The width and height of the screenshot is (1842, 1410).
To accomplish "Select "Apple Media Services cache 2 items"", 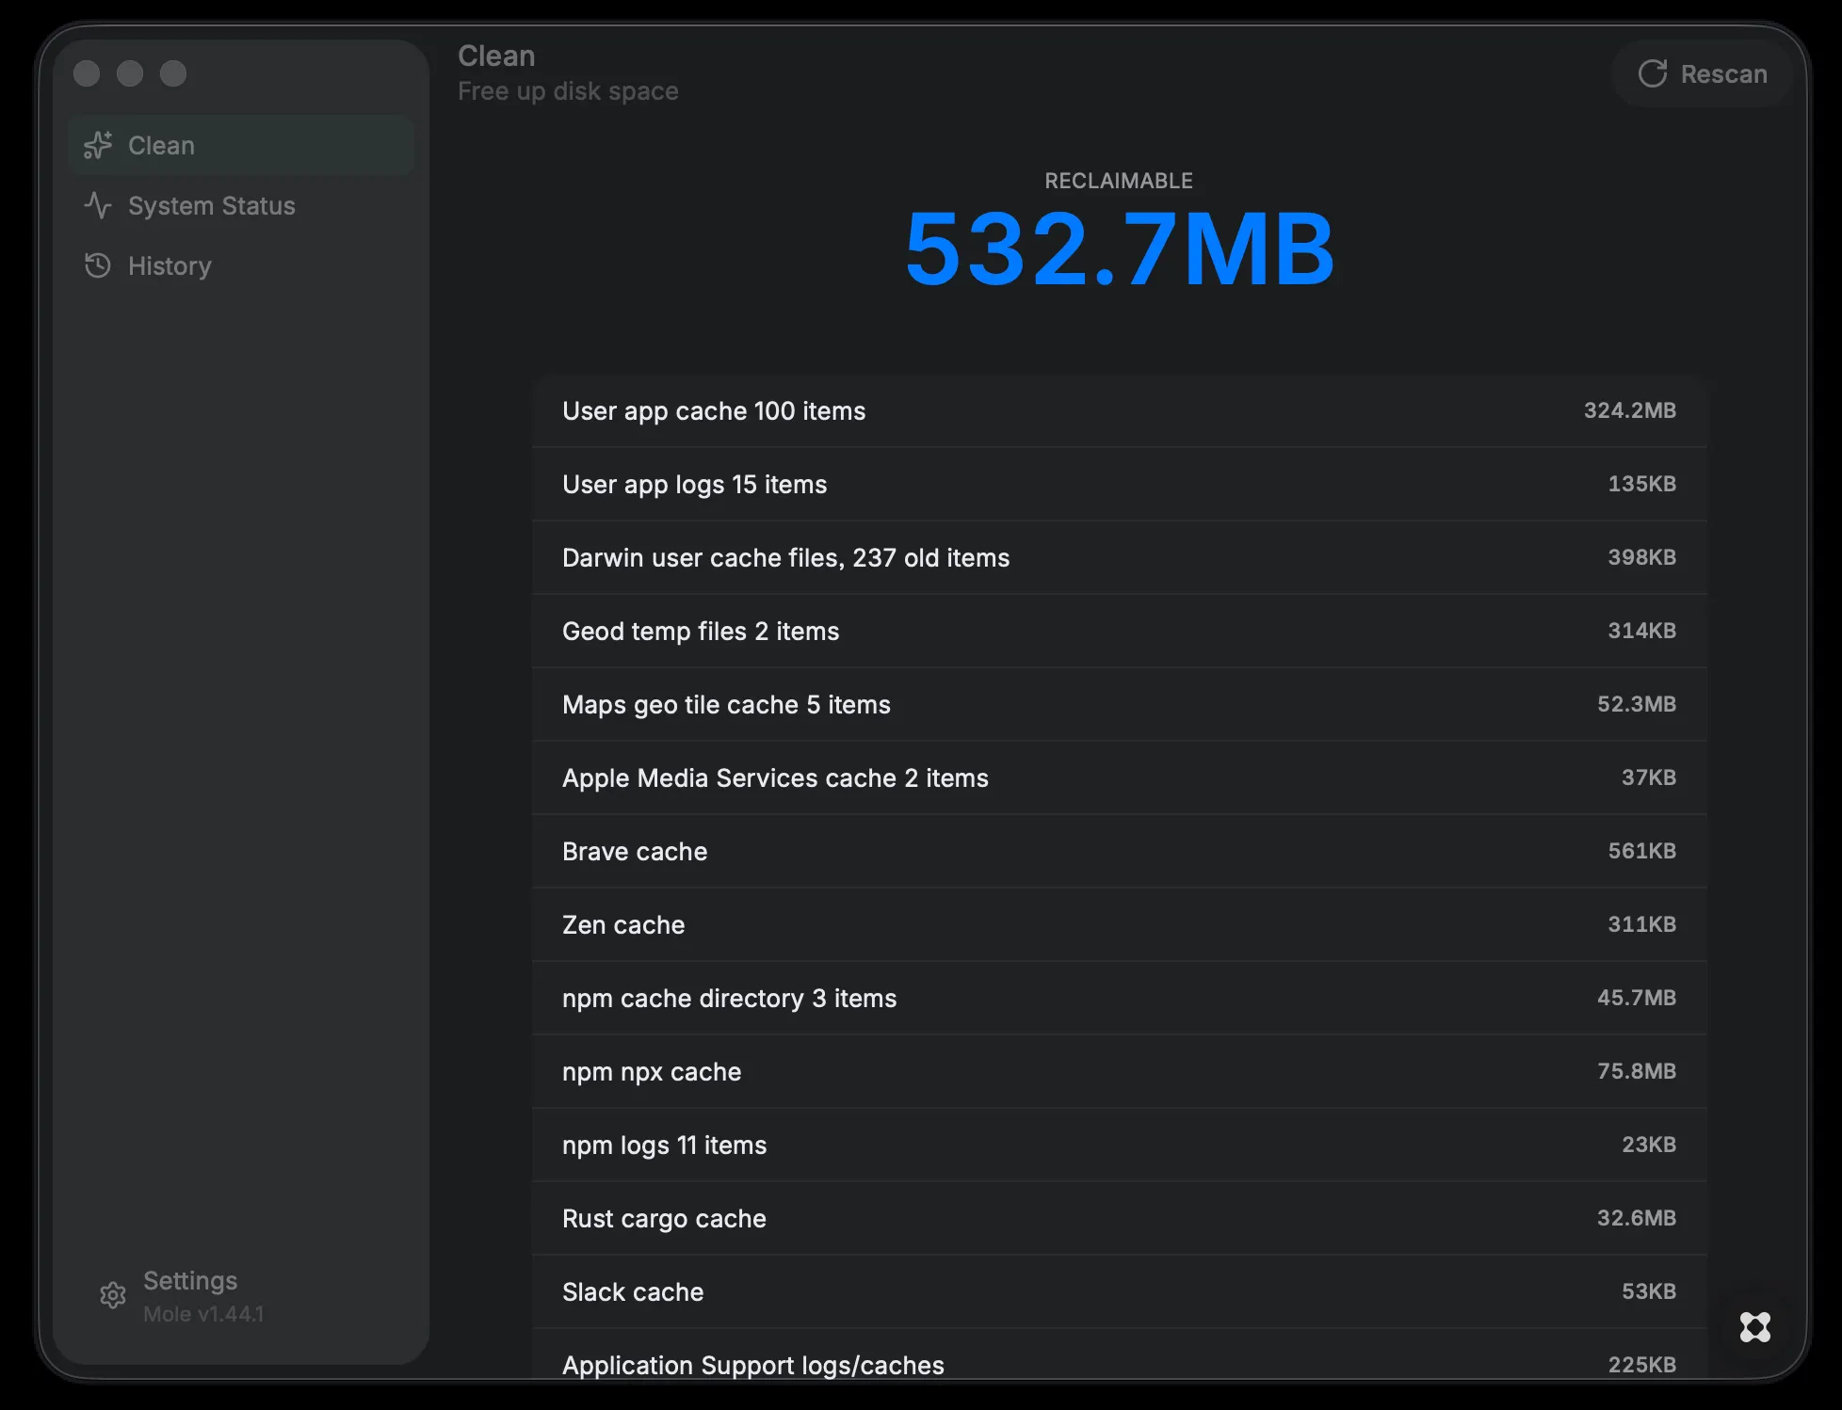I will 1119,777.
